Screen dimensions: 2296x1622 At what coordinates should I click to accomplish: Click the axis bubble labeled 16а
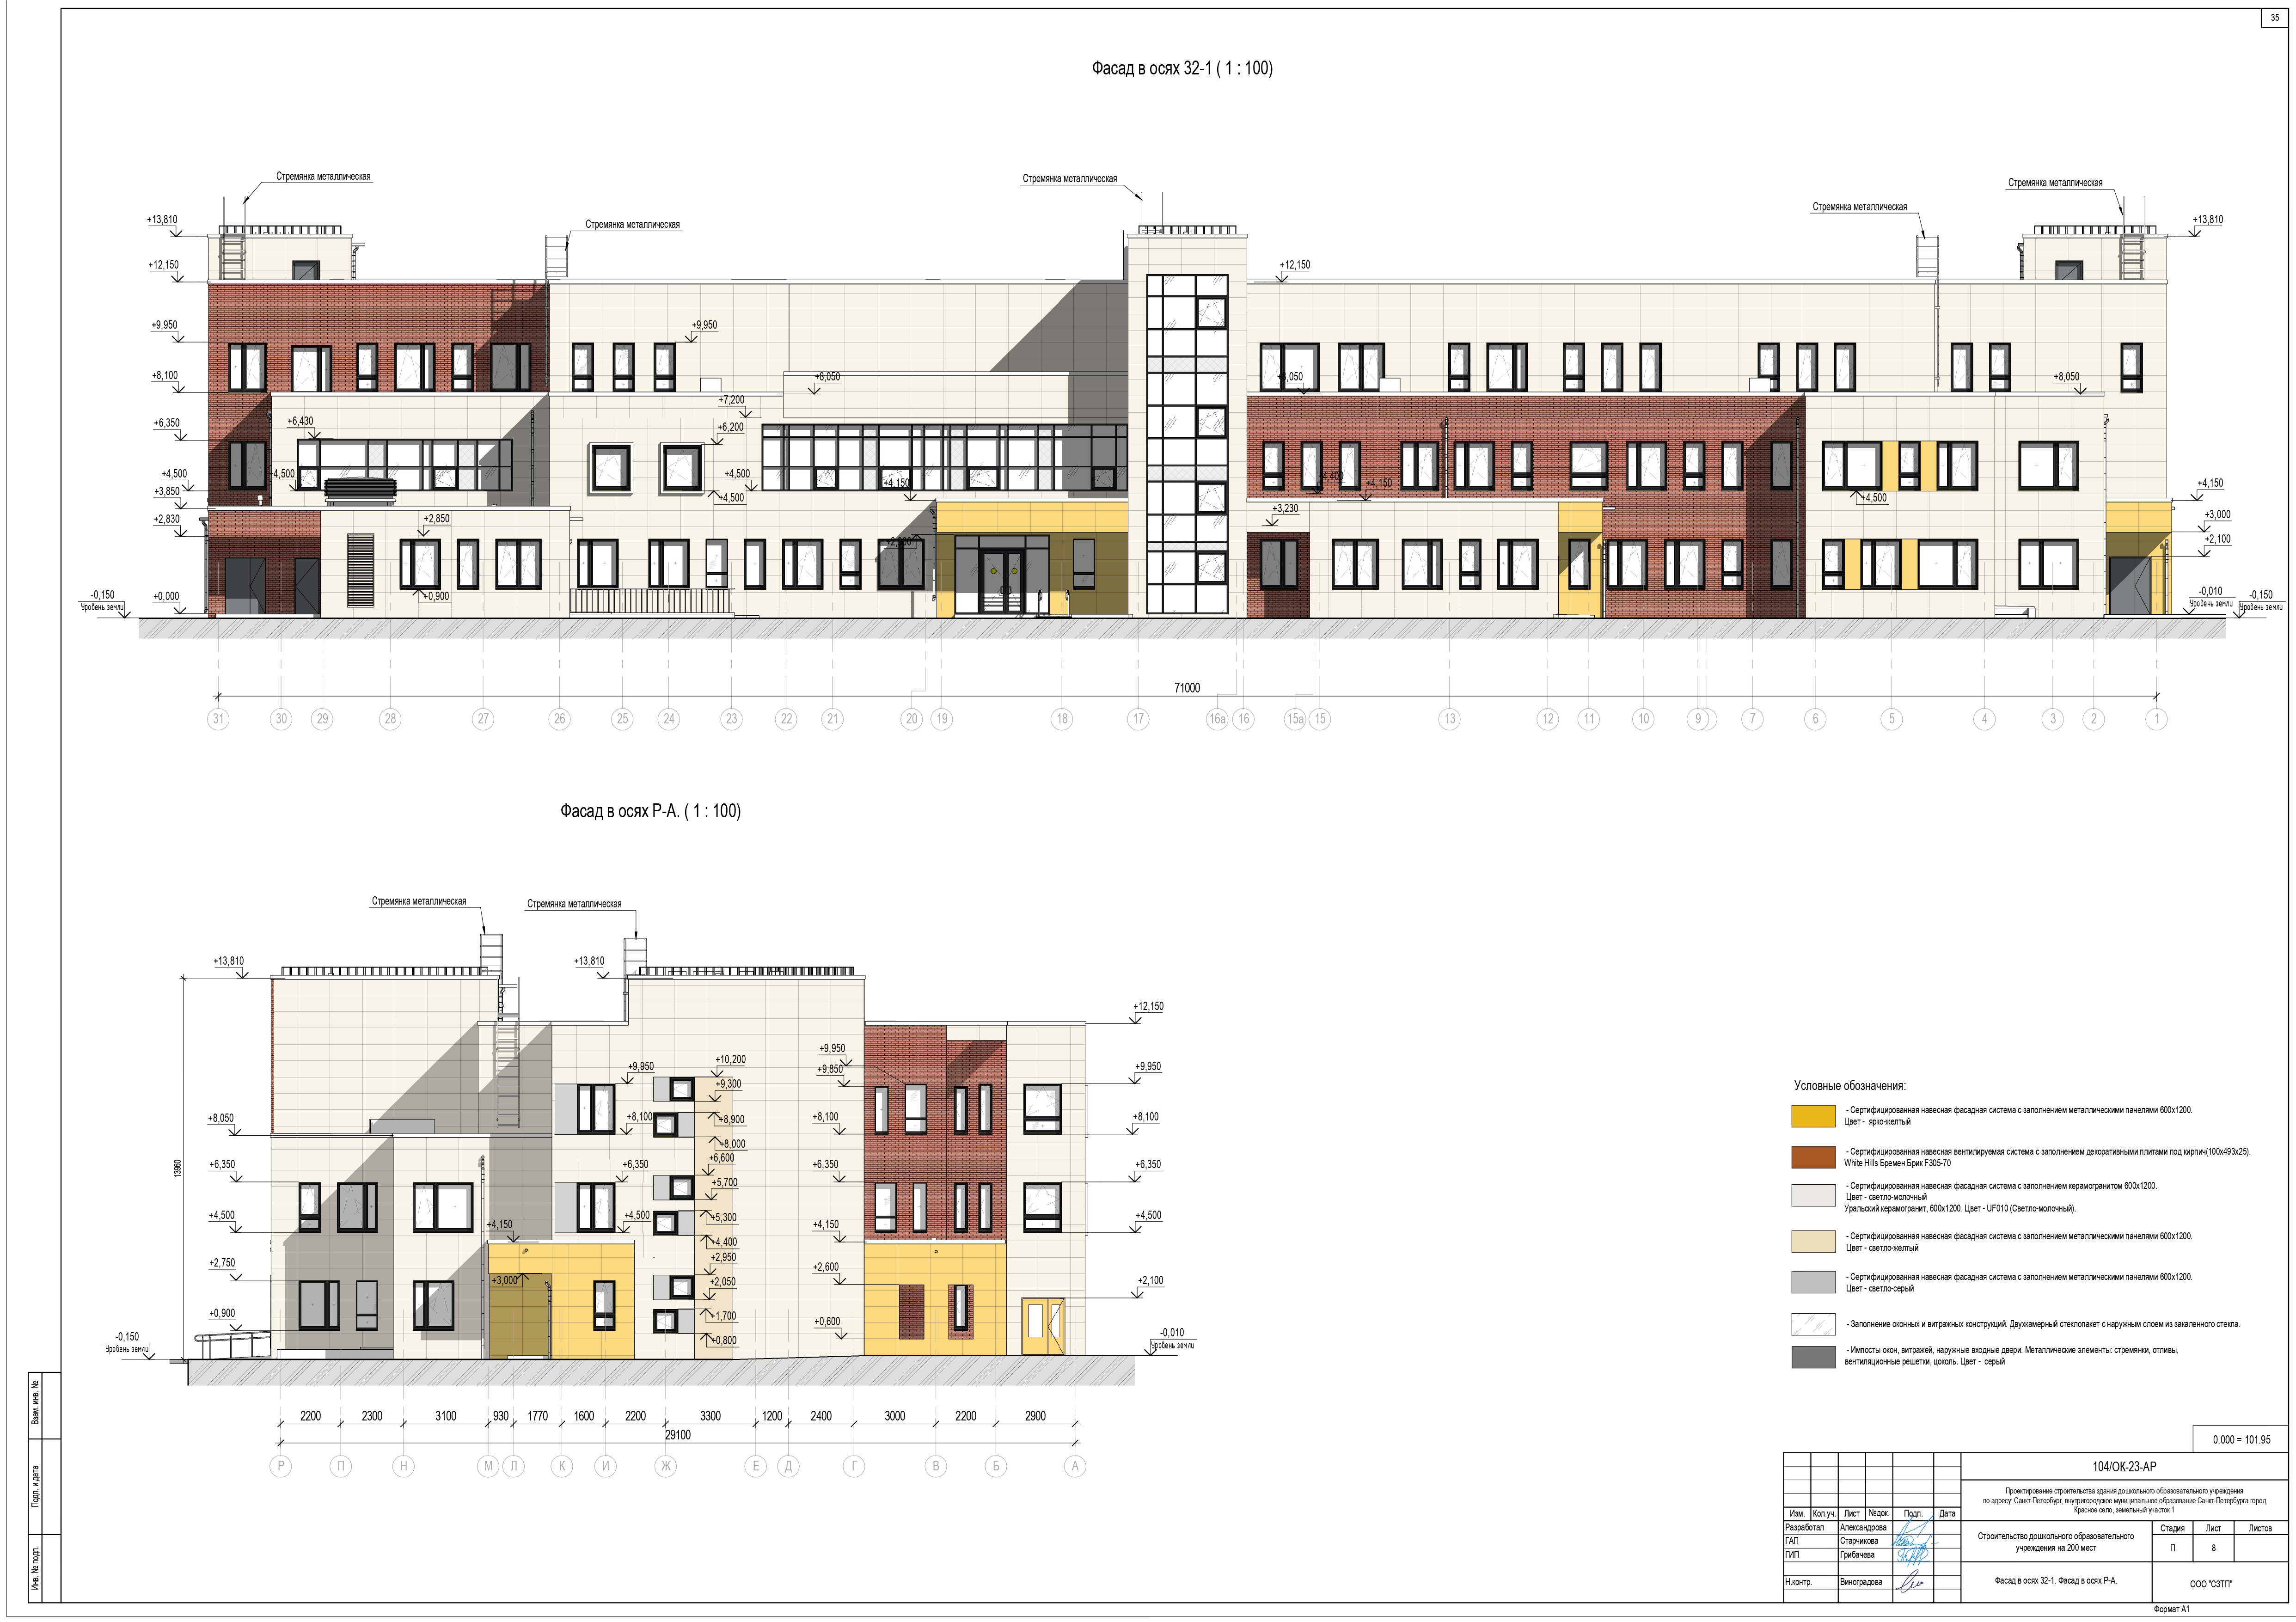coord(1217,718)
